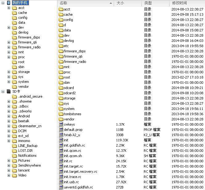Click the tombstones folder icon in list
Image resolution: width=205 pixels, height=190 pixels.
pos(61,114)
